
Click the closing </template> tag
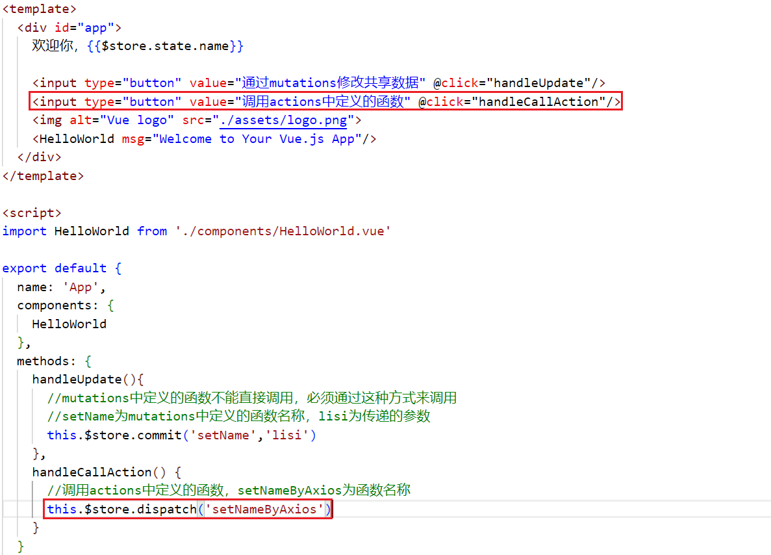tap(43, 176)
